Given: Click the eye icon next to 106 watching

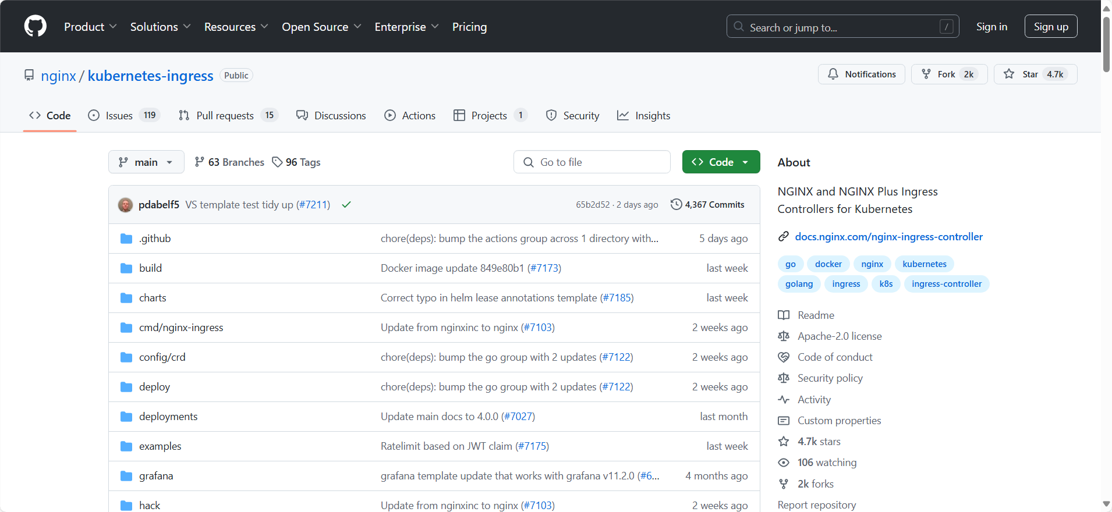Looking at the screenshot, I should tap(784, 463).
